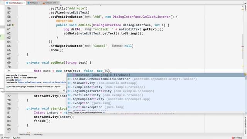
Task: Click MainActivity in the breadcrumb bar
Action: 25,134
